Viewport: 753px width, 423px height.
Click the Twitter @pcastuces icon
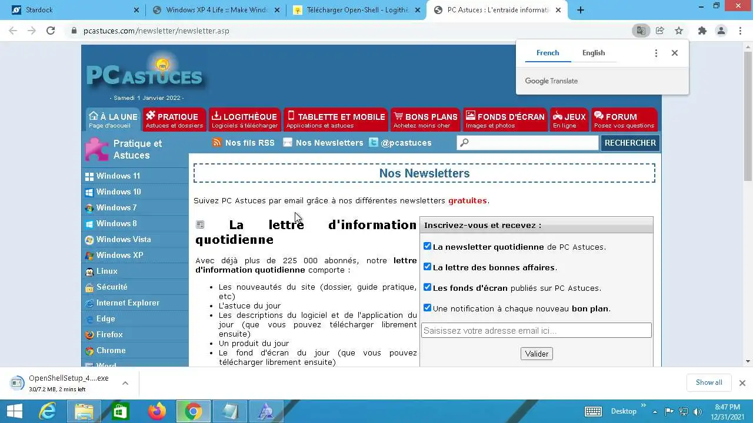[x=374, y=142]
